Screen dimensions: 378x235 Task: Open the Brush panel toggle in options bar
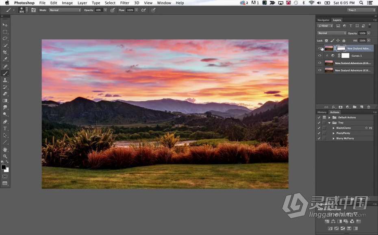(33, 10)
